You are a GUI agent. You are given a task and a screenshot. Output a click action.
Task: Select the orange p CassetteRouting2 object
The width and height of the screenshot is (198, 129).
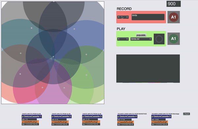coord(60,122)
